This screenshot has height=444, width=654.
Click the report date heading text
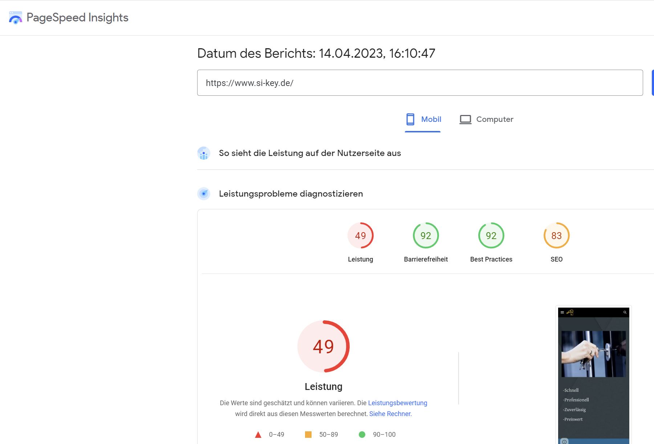[316, 53]
